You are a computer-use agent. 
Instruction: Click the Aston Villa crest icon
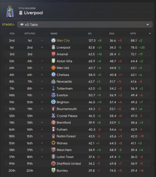[53, 61]
